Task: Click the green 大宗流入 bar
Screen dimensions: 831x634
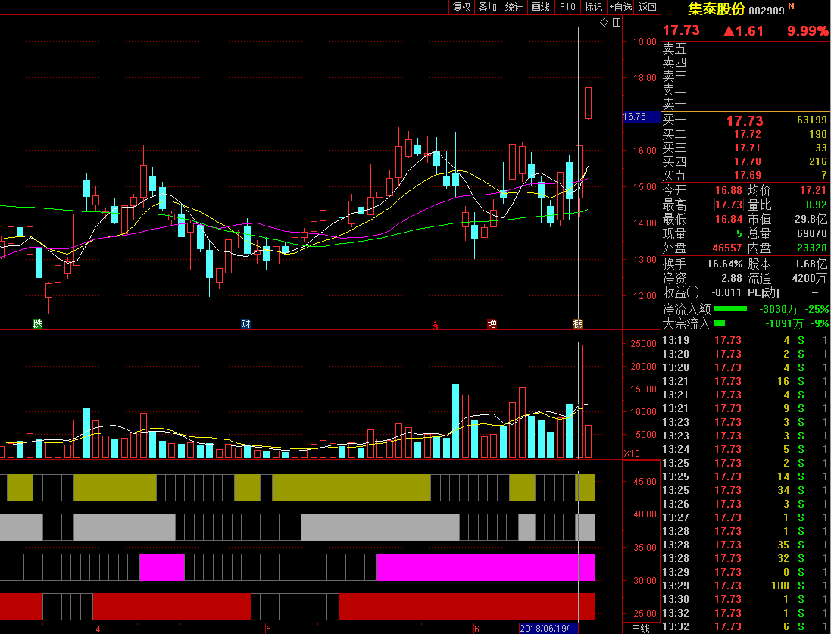Action: 719,323
